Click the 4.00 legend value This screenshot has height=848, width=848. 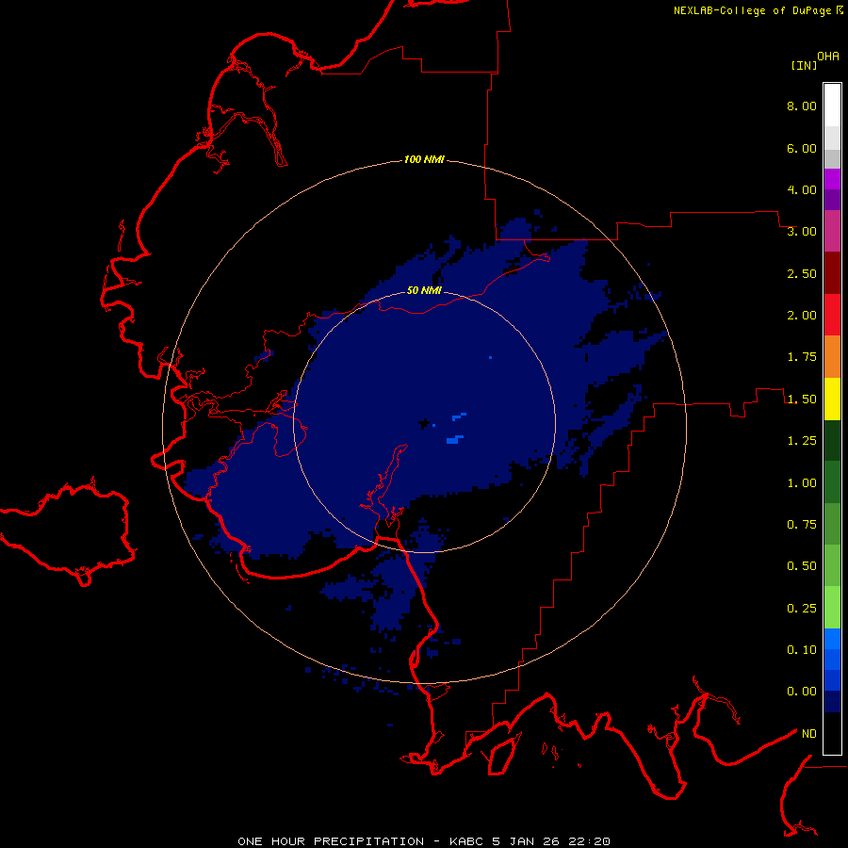pos(802,189)
